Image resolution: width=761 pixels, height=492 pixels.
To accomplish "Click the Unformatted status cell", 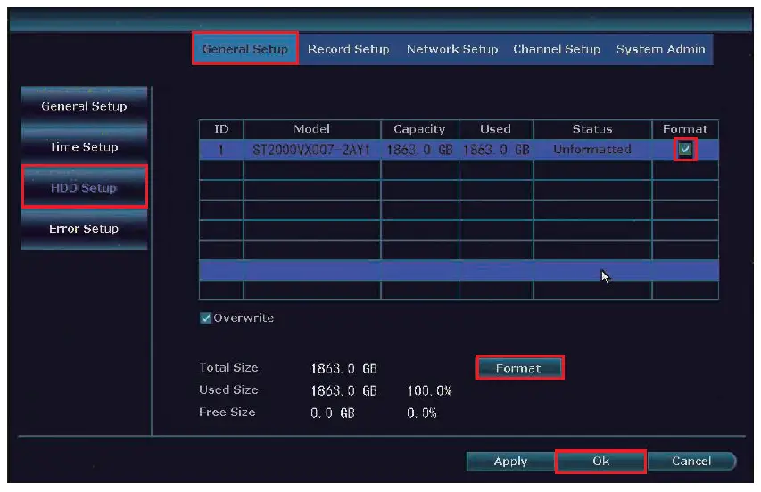I will tap(591, 150).
